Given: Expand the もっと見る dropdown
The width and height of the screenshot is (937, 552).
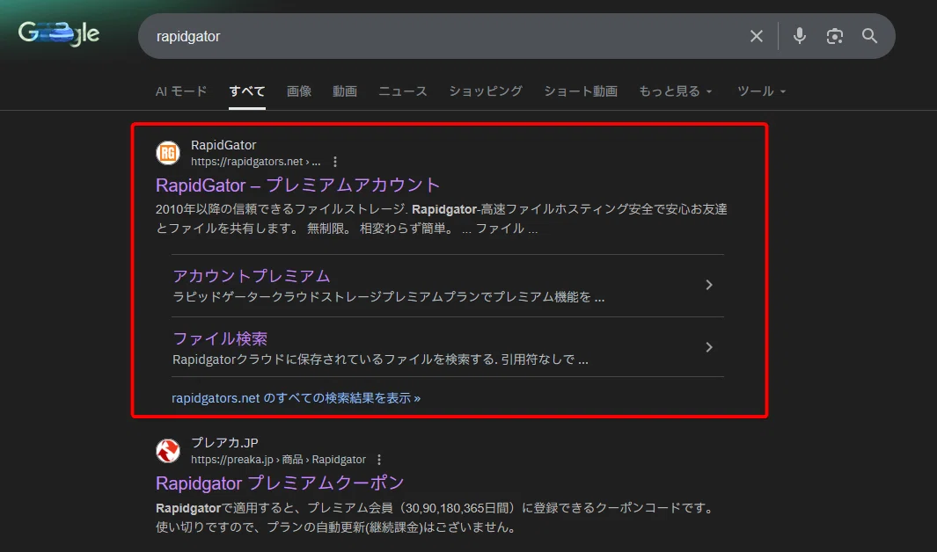Looking at the screenshot, I should coord(676,91).
